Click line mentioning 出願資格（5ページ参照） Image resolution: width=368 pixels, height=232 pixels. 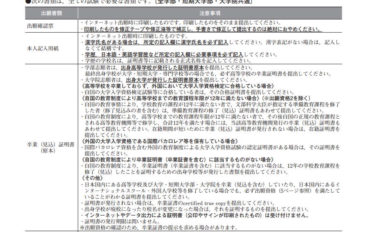click(210, 191)
